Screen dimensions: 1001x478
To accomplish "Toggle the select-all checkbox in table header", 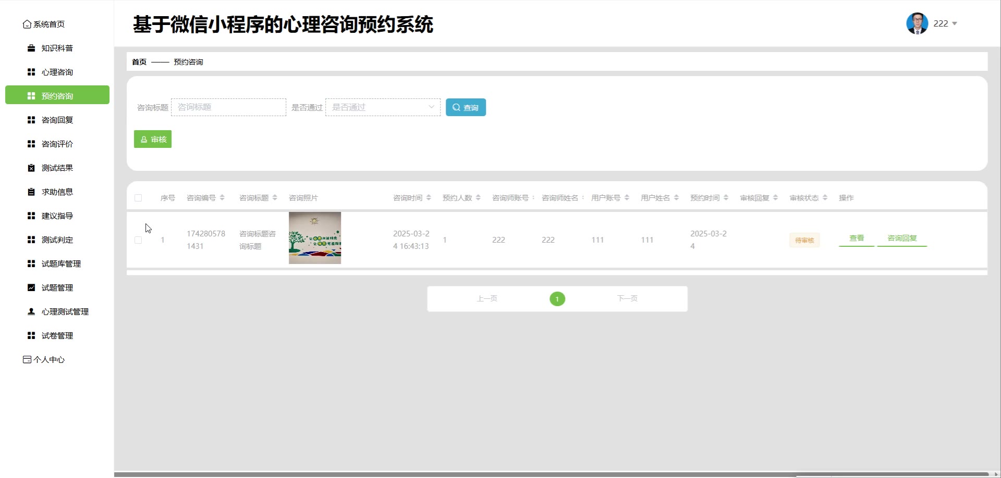I will click(x=138, y=198).
